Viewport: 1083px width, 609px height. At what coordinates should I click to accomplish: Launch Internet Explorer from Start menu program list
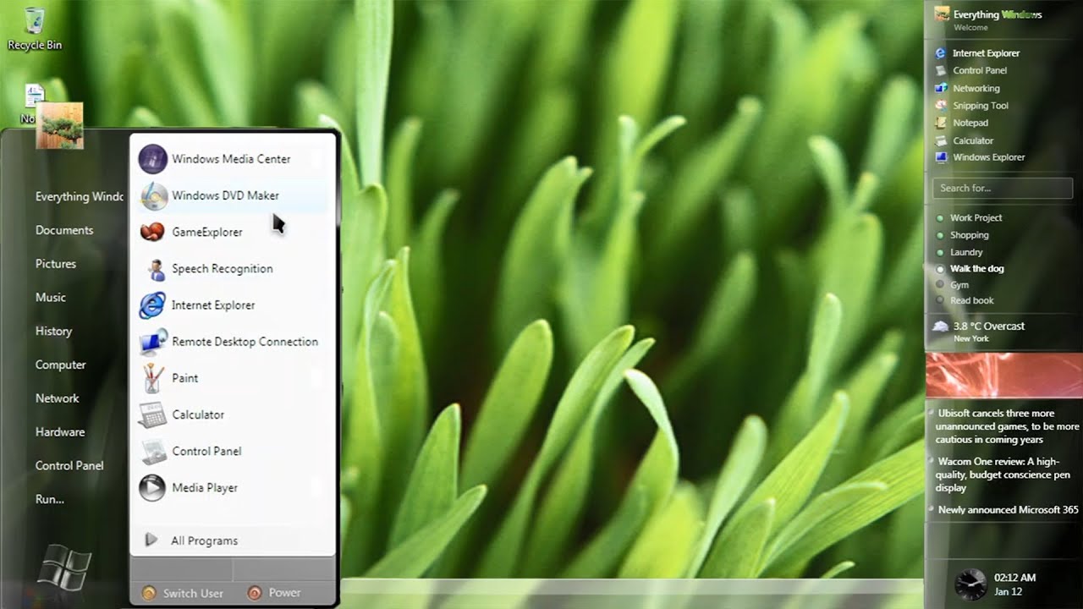[232, 304]
